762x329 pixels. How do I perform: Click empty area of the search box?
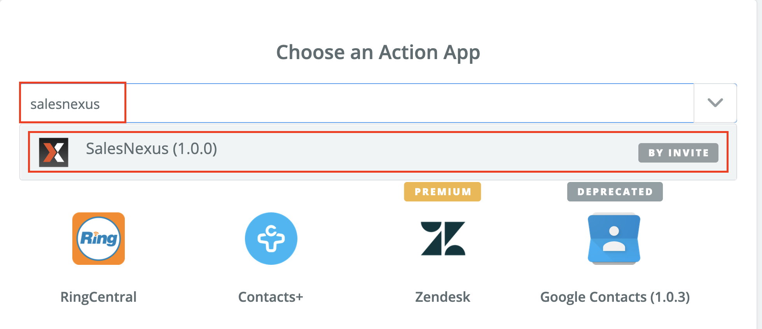408,103
